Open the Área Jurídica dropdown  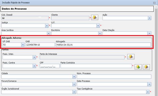(48, 33)
